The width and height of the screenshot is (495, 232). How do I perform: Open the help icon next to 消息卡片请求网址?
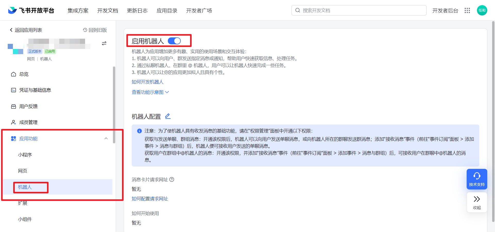[172, 179]
